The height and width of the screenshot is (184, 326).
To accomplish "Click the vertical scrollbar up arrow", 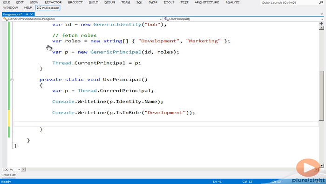I will click(x=321, y=28).
